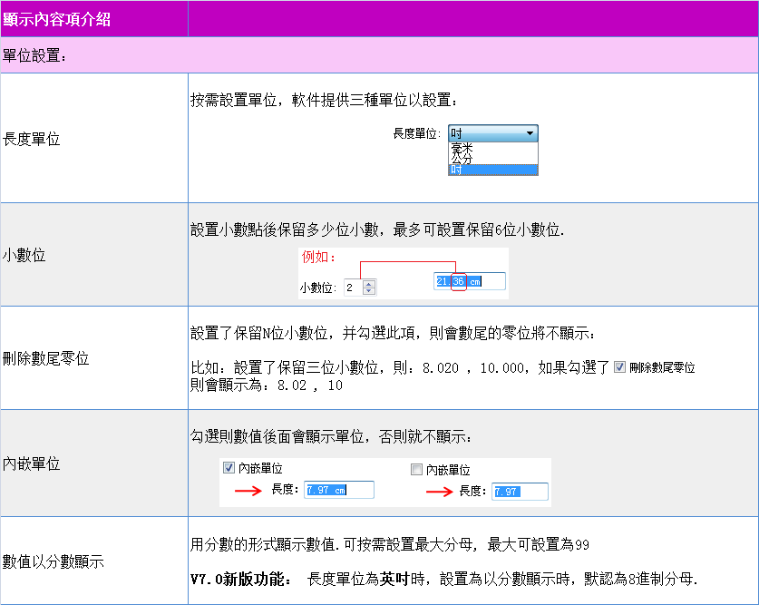Viewport: 759px width, 605px height.
Task: Select highlighted 吋 option in list
Action: tap(492, 170)
